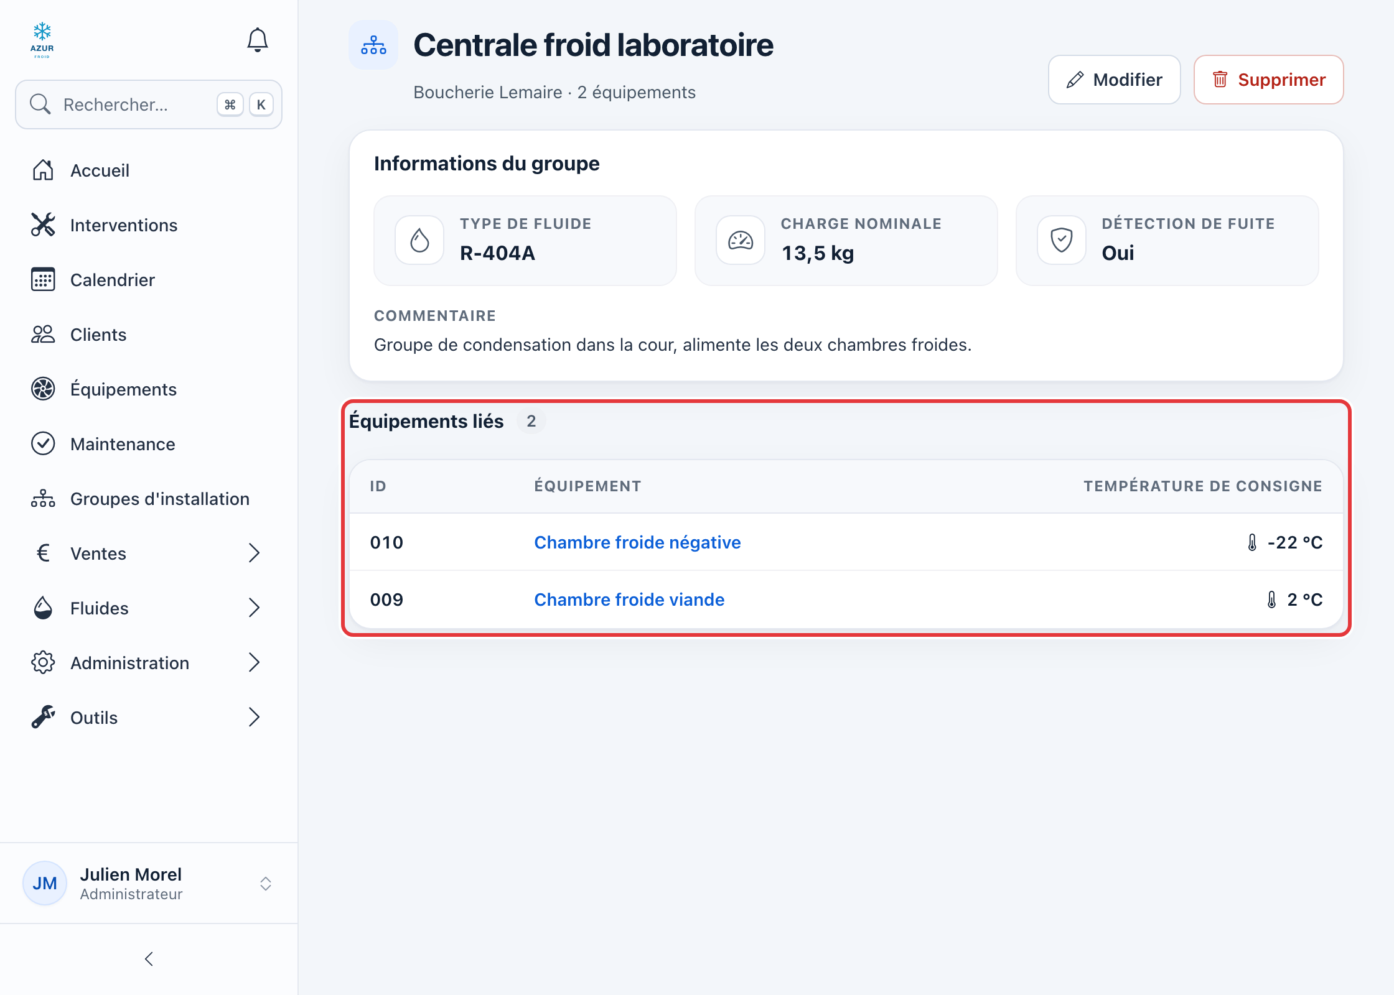The width and height of the screenshot is (1394, 995).
Task: Expand the Administration submenu chevron
Action: click(254, 662)
